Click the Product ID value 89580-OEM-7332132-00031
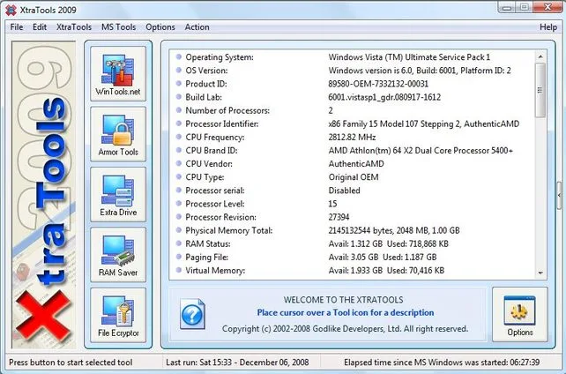 click(x=378, y=84)
